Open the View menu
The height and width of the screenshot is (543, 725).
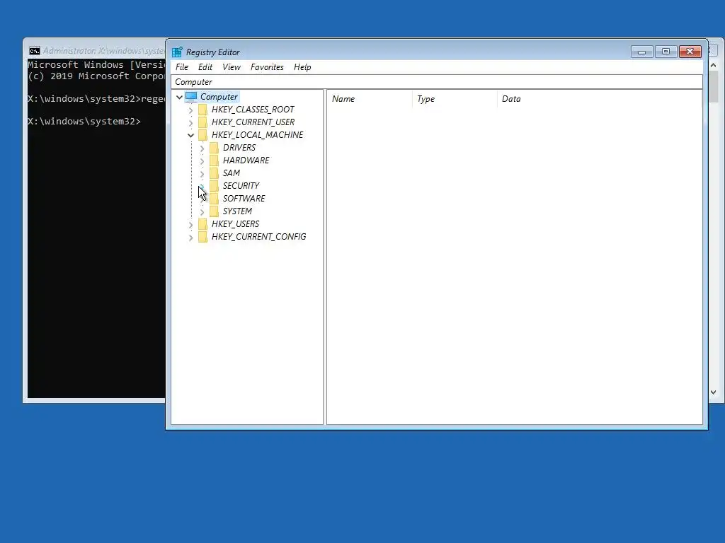232,67
